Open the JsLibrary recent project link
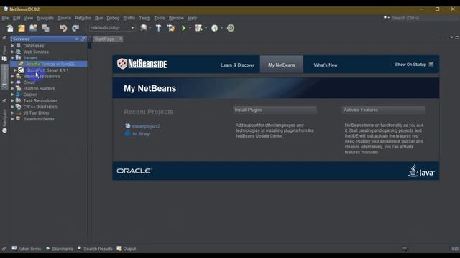The image size is (460, 258). click(x=141, y=134)
